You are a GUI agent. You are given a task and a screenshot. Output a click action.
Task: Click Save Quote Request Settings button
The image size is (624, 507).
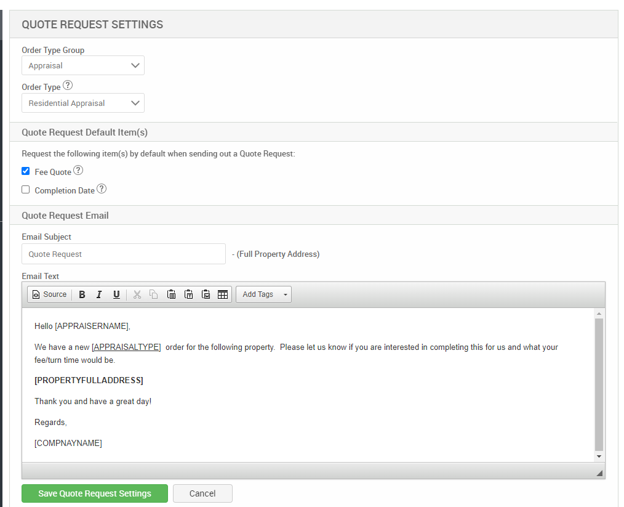coord(95,493)
